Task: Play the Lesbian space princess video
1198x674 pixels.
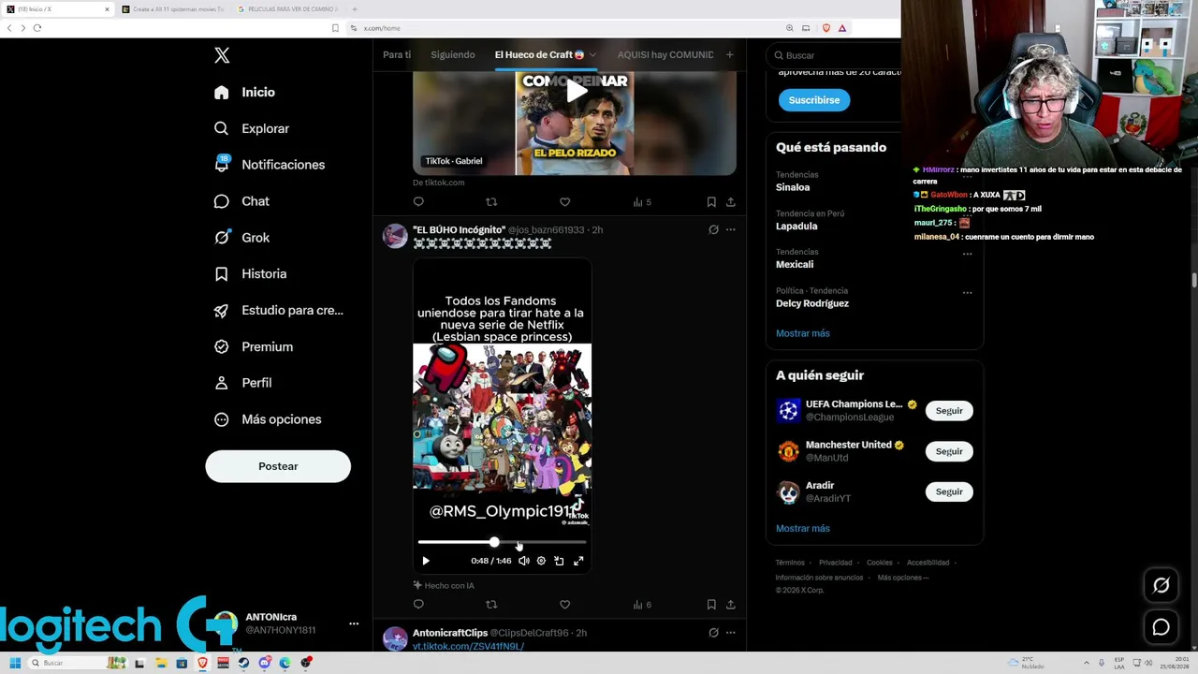Action: [x=426, y=561]
